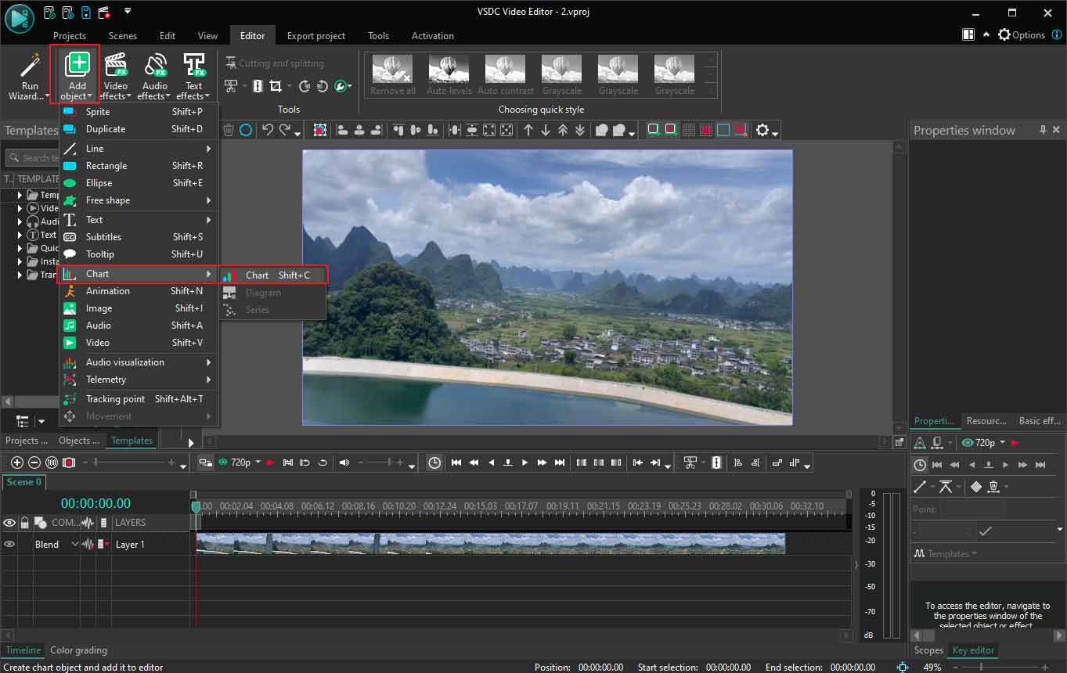Open the Run Wizard tool
1067x673 pixels.
coord(28,74)
